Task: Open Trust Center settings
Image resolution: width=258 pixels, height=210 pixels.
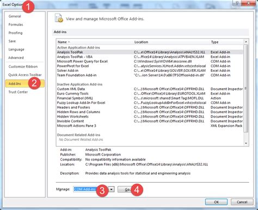Action: tap(18, 92)
